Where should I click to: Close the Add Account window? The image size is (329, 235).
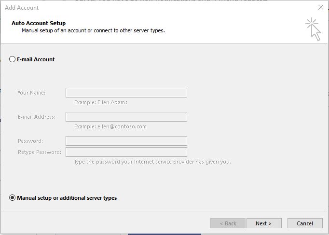(321, 7)
